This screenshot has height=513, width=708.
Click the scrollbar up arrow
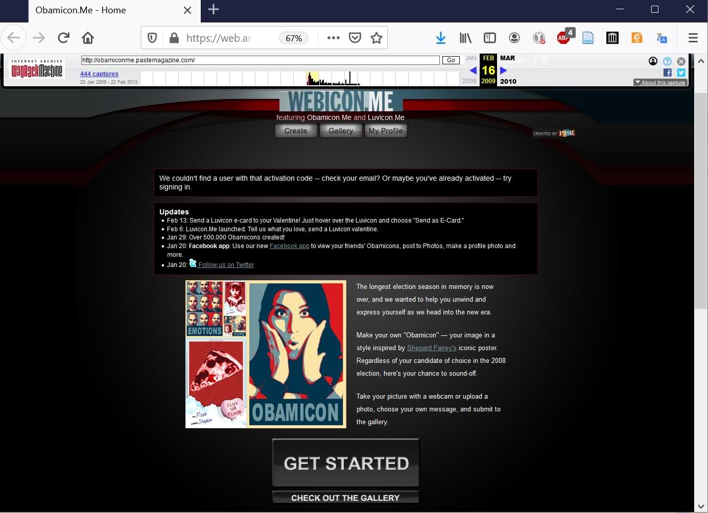tap(701, 61)
